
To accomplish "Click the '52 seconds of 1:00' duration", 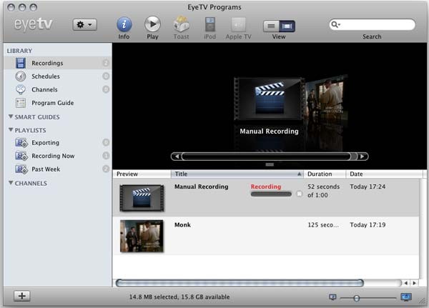I will click(323, 191).
